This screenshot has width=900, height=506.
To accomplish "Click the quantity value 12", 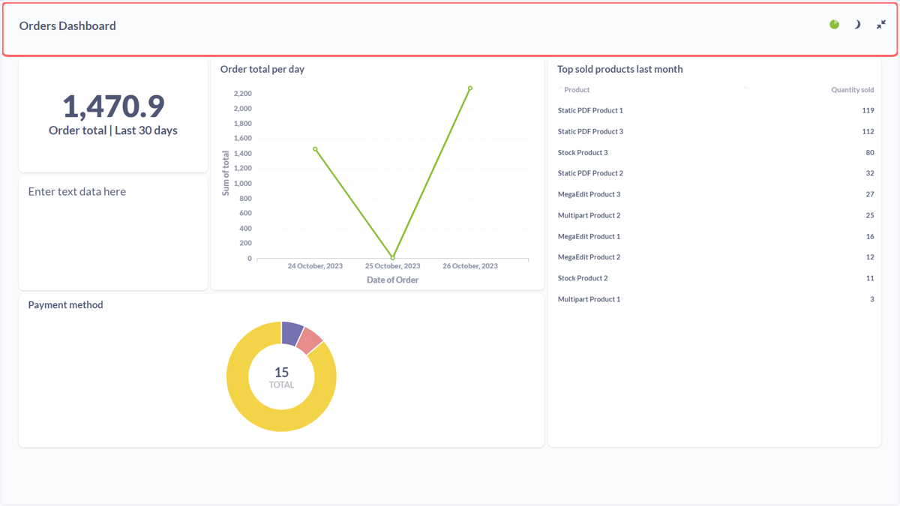I will pos(870,257).
